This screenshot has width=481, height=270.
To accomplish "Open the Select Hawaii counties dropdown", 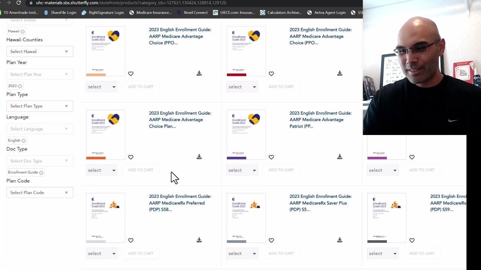I will (39, 51).
